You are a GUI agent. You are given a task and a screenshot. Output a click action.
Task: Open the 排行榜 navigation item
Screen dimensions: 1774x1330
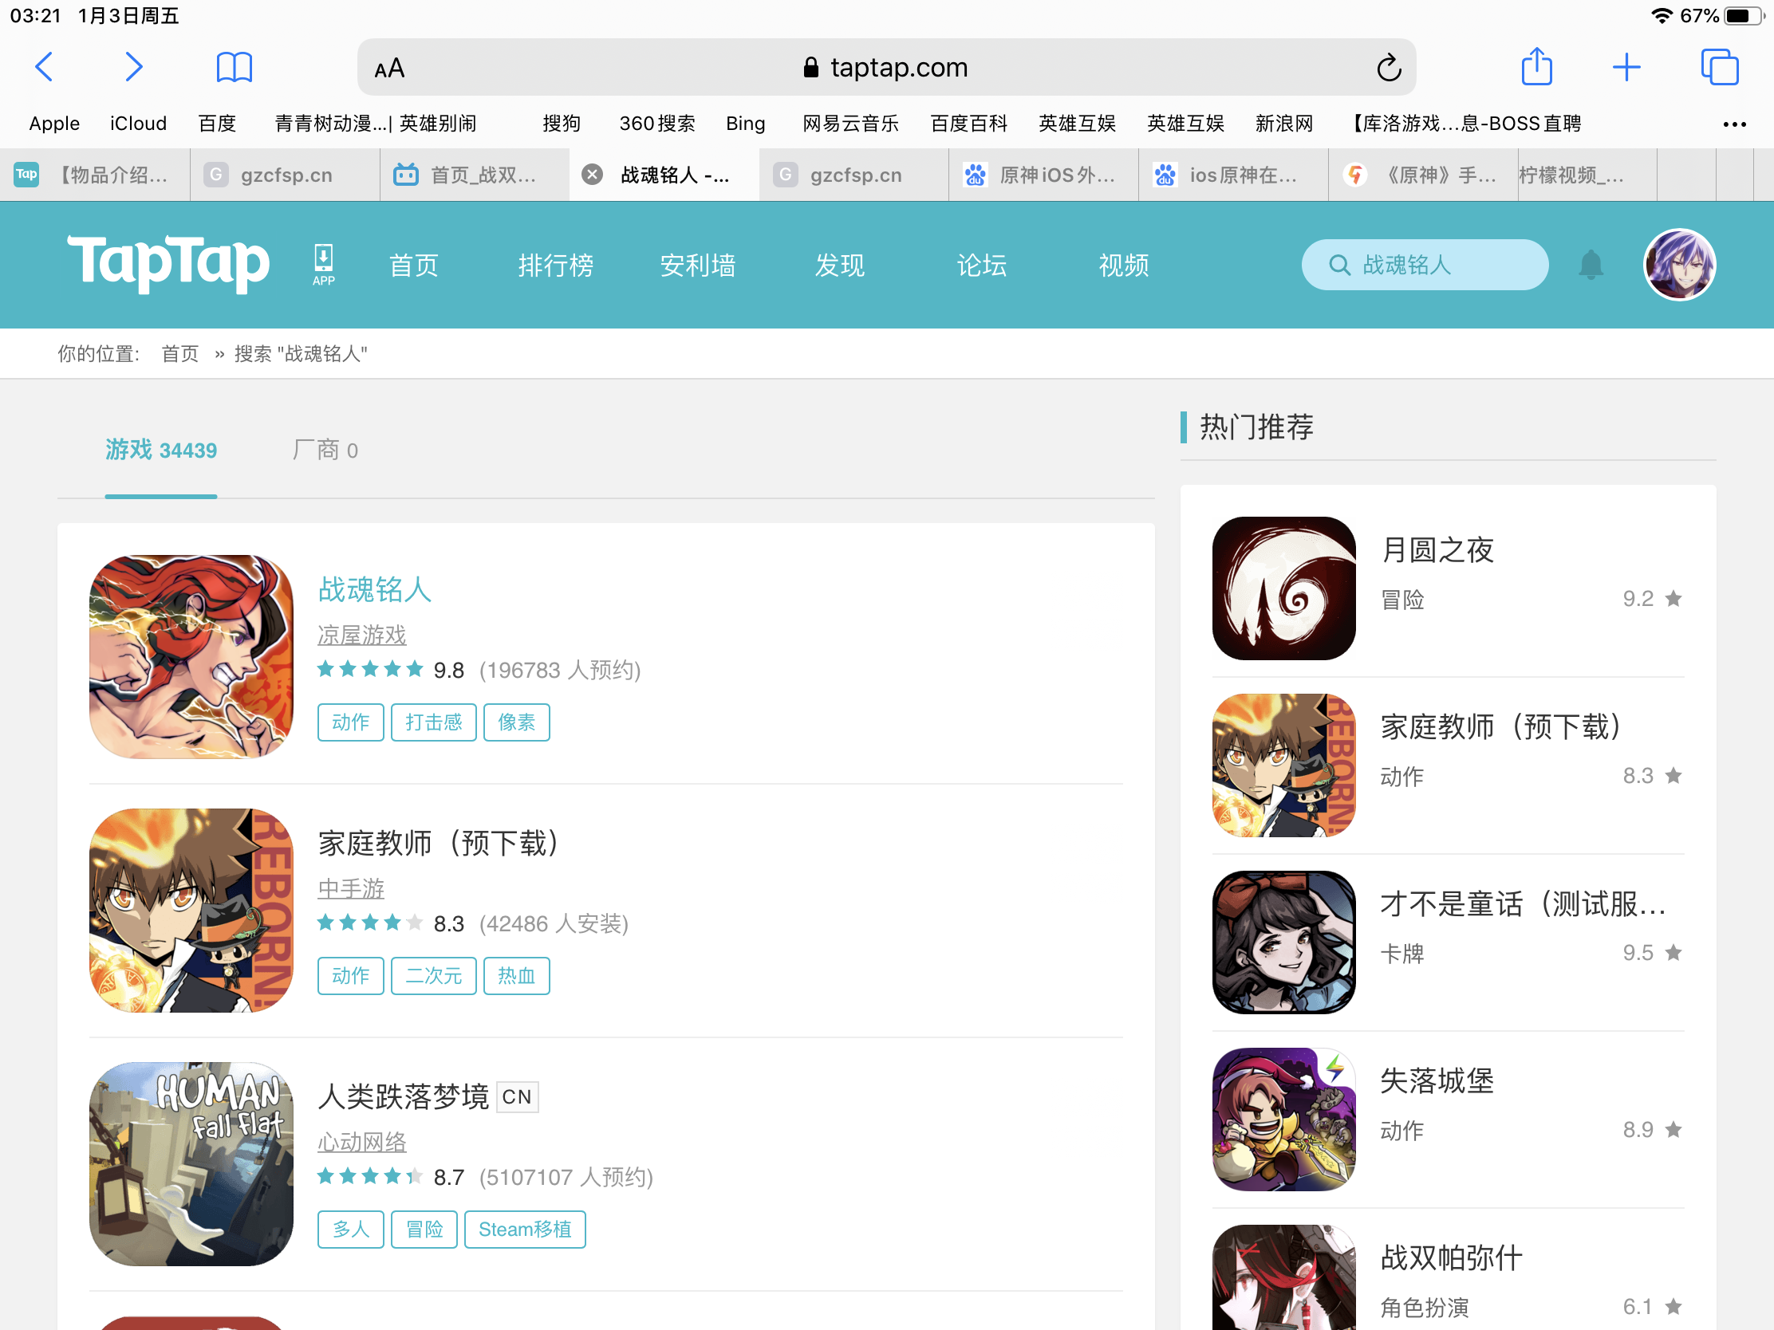[556, 266]
